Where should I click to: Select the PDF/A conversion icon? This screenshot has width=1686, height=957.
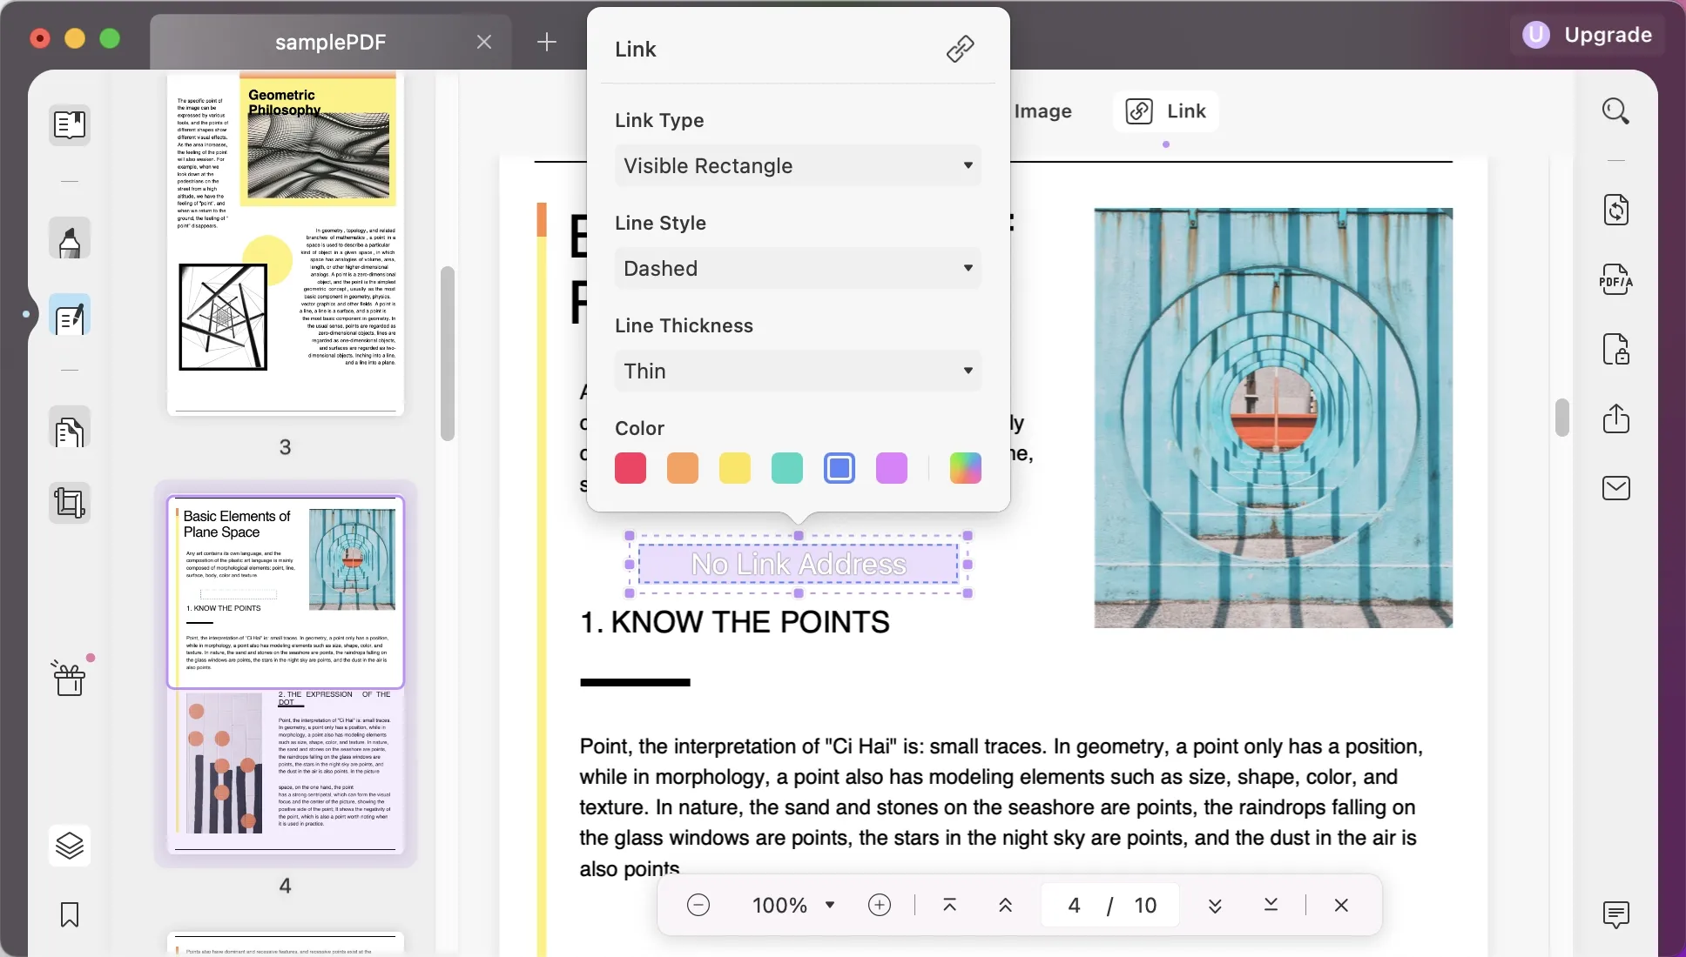(x=1615, y=279)
